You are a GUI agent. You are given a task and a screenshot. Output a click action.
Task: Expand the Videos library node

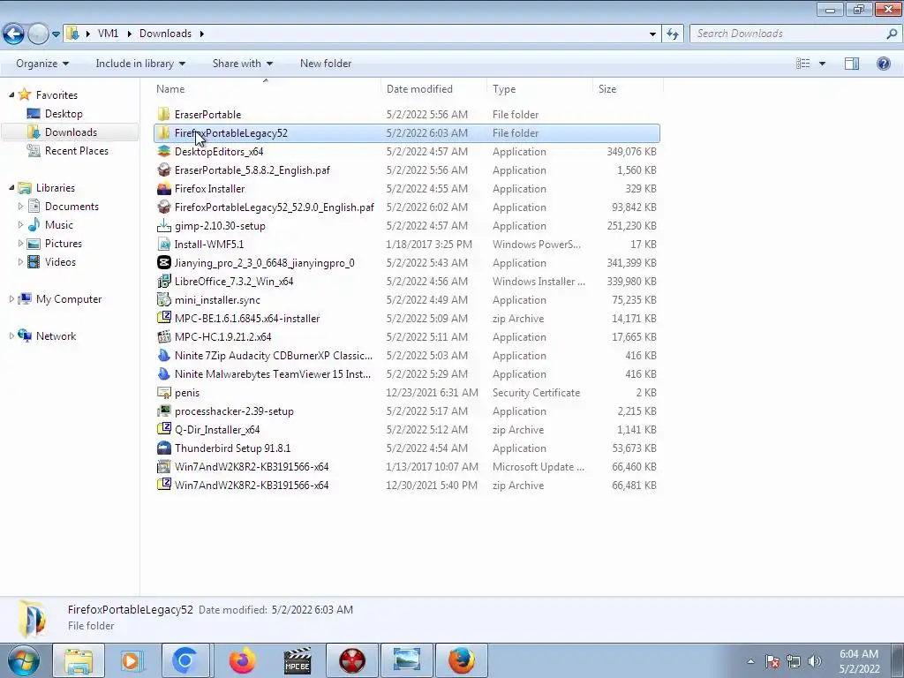21,261
